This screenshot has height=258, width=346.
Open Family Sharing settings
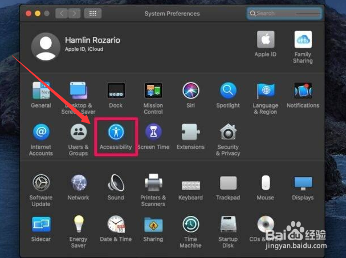pyautogui.click(x=303, y=39)
